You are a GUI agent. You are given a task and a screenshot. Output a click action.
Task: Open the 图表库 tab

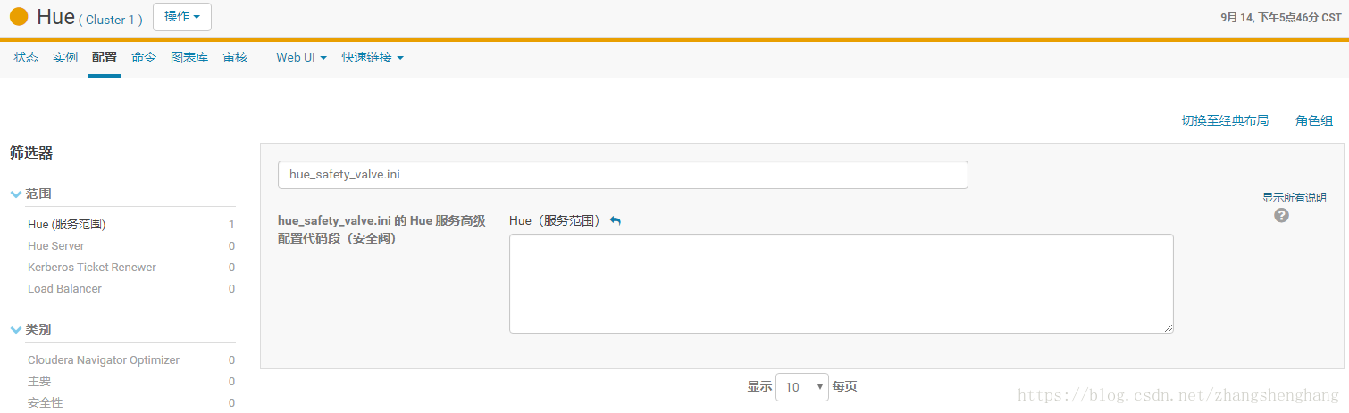tap(189, 57)
